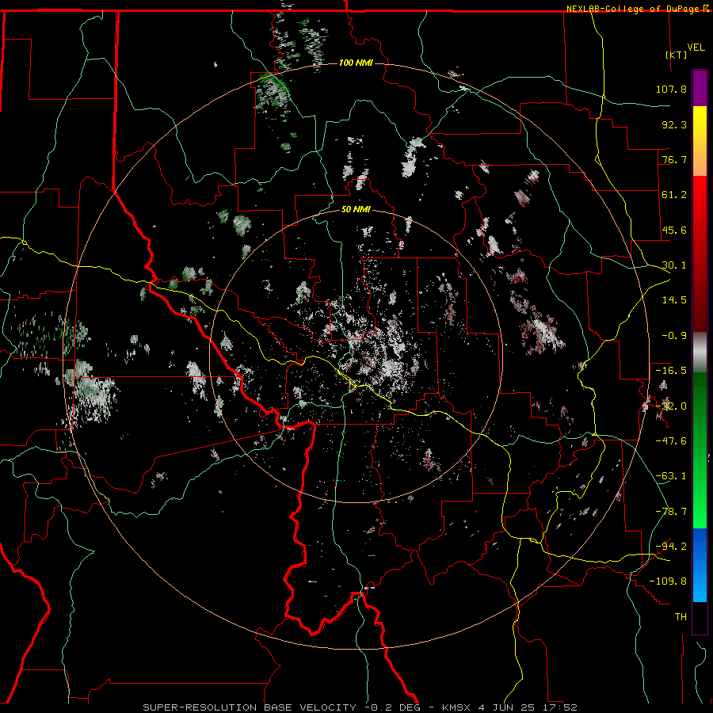This screenshot has width=713, height=713.
Task: Select the 92.3 legend value
Action: point(674,124)
